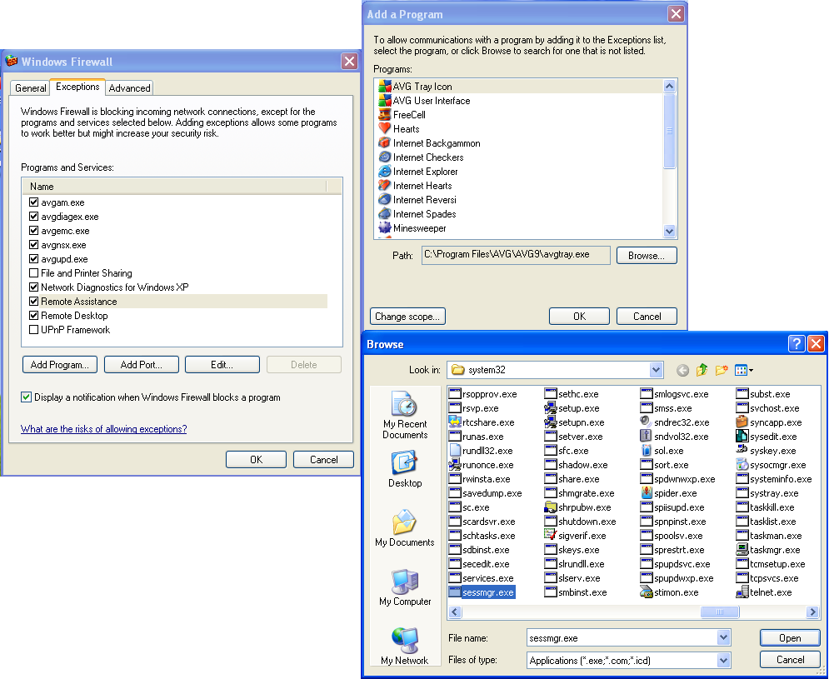Screen dimensions: 829x679
Task: Select the sigverif.exe file
Action: click(x=575, y=536)
